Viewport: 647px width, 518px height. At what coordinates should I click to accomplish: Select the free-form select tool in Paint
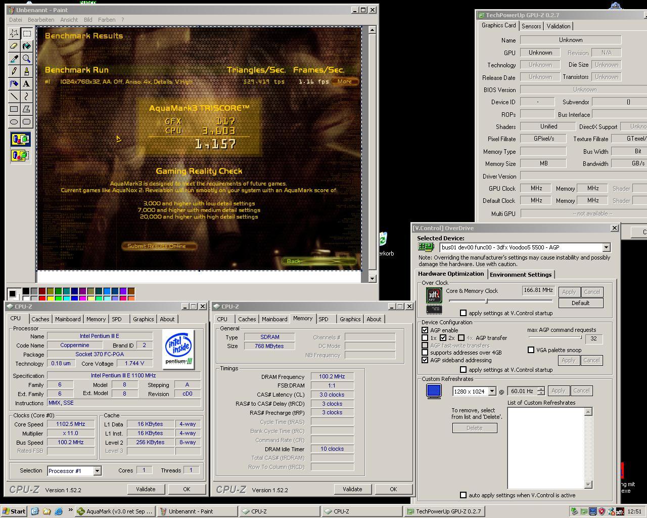(14, 33)
